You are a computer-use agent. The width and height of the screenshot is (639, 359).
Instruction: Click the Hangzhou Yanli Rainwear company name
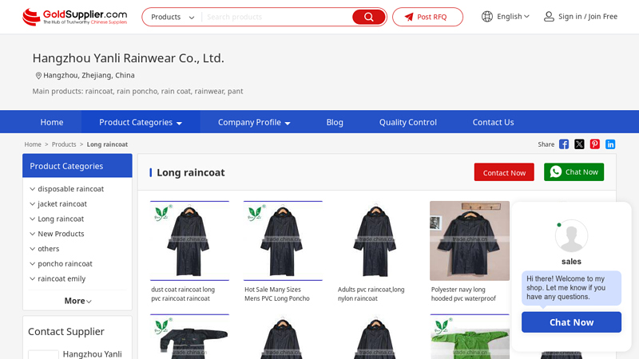coord(129,58)
